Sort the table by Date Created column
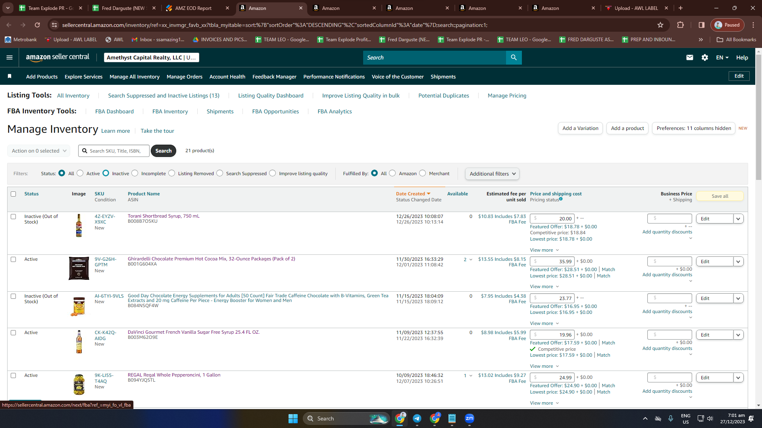Screen dimensions: 762x428 [413, 194]
